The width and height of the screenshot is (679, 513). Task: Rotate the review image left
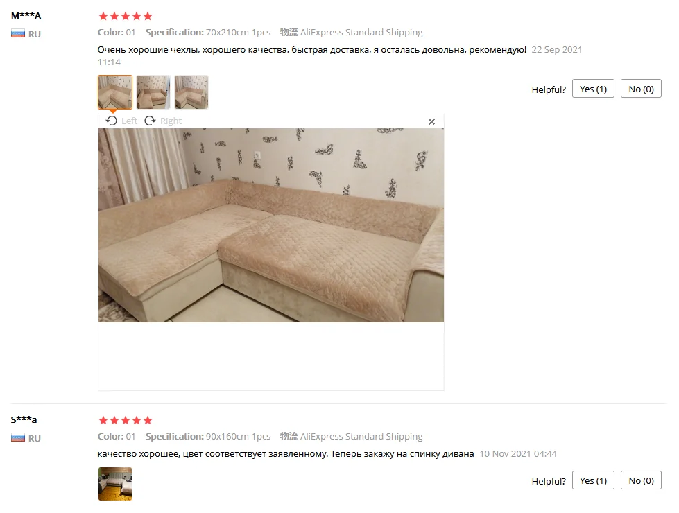[x=121, y=121]
